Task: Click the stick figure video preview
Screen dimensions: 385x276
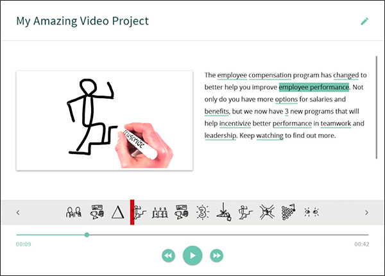Action: tap(105, 120)
